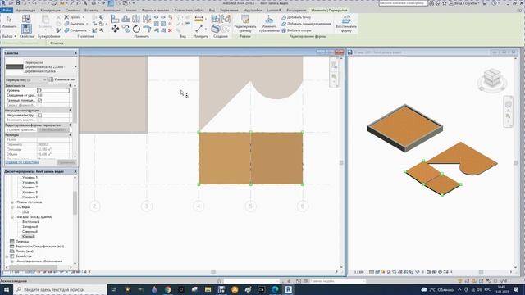The width and height of the screenshot is (525, 295).
Task: Open the Вид ribbon tab
Action: [x=212, y=11]
